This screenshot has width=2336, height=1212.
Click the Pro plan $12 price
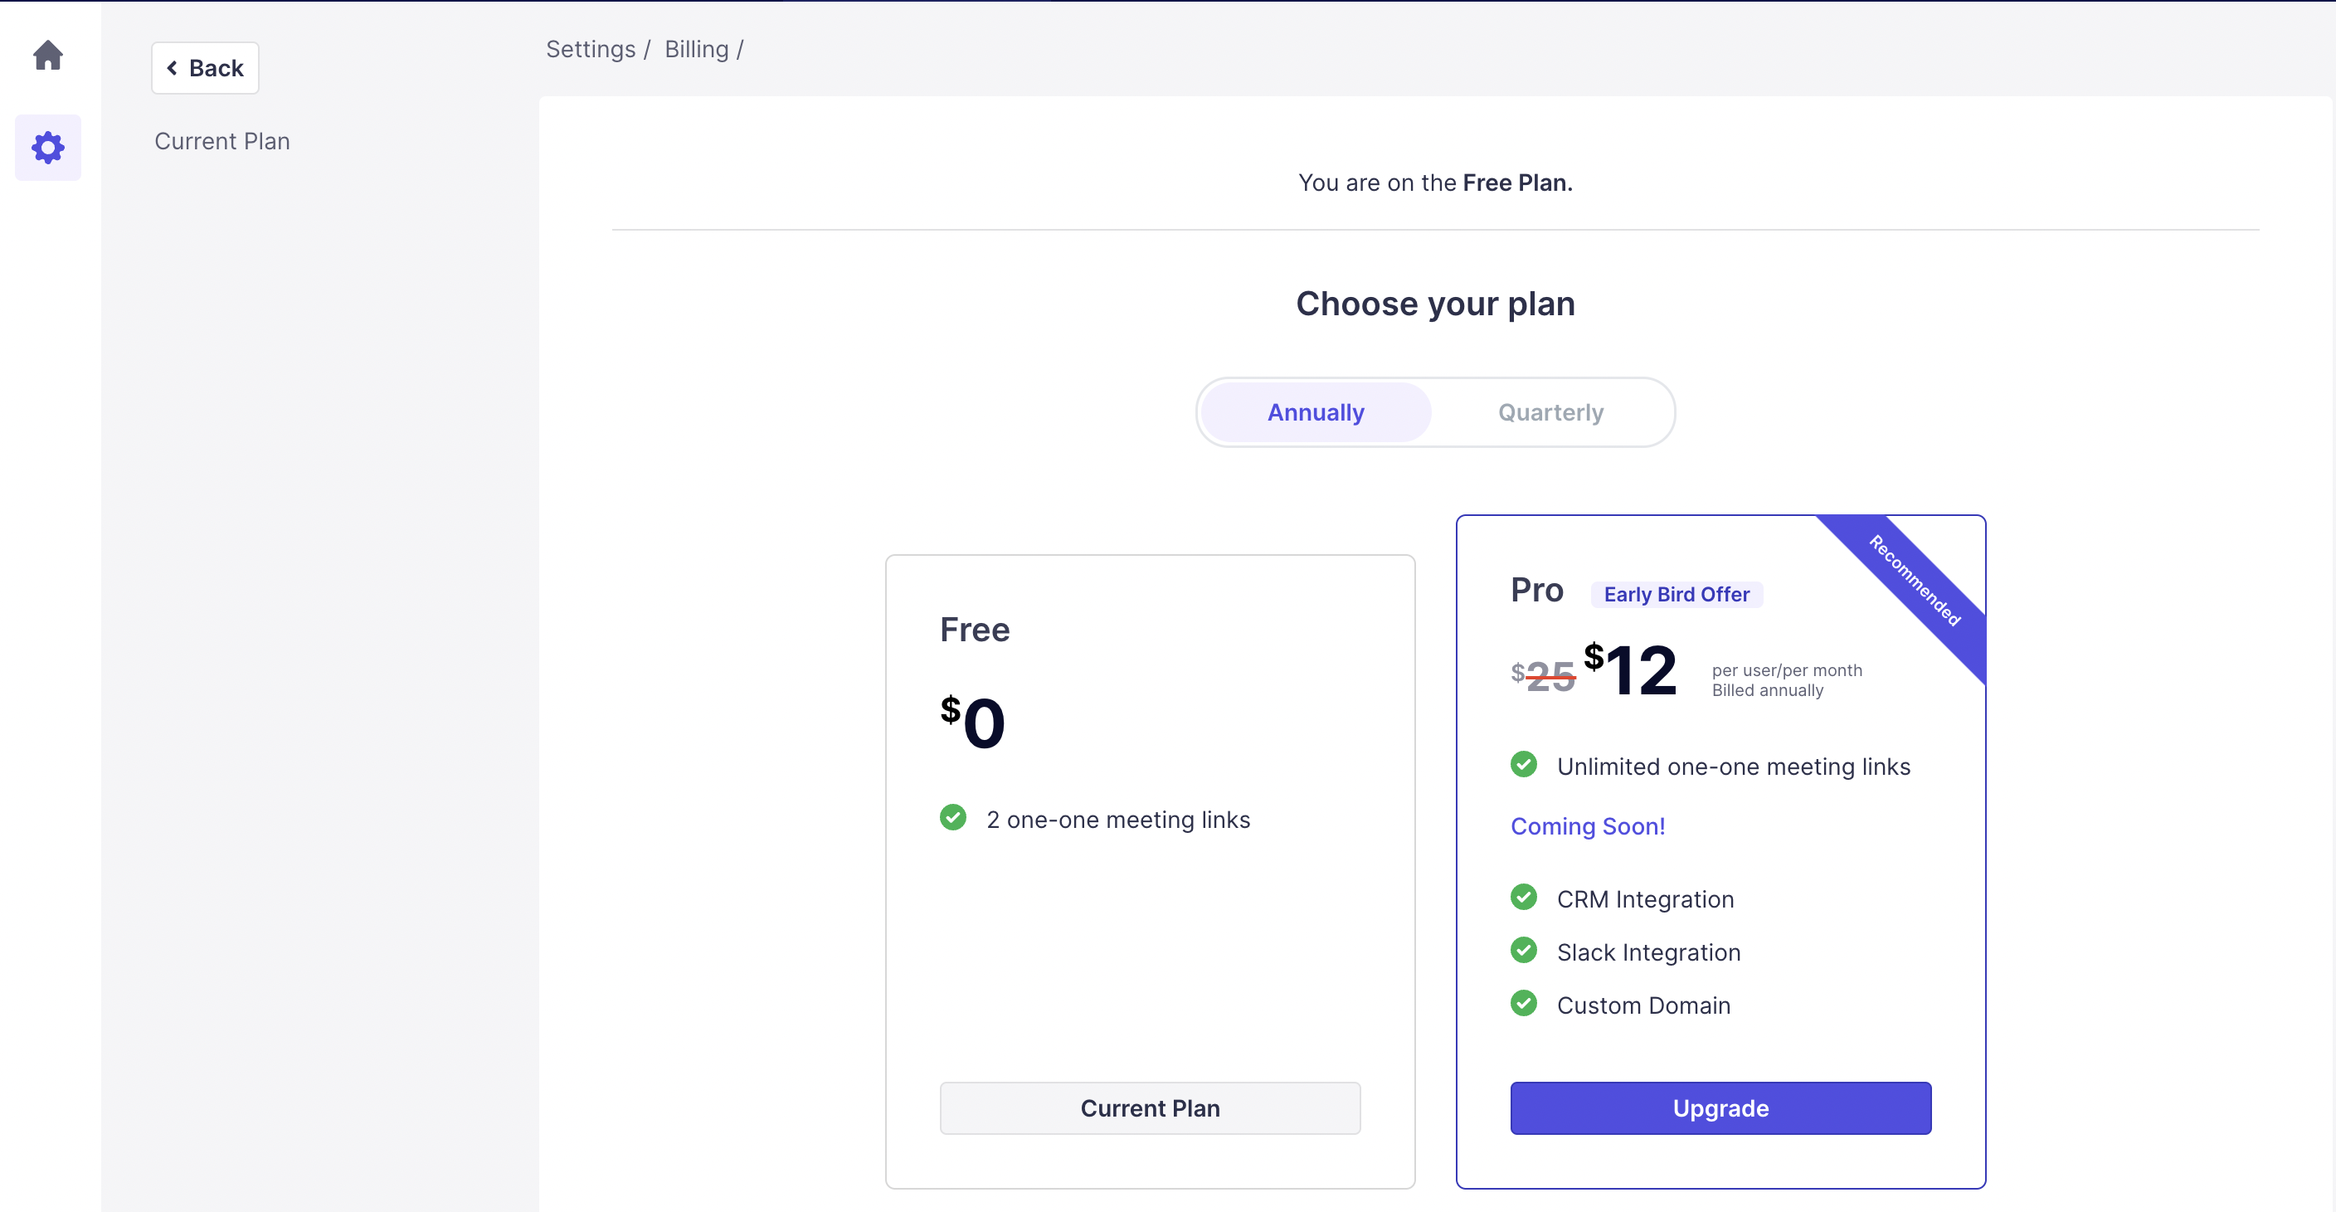coord(1631,670)
